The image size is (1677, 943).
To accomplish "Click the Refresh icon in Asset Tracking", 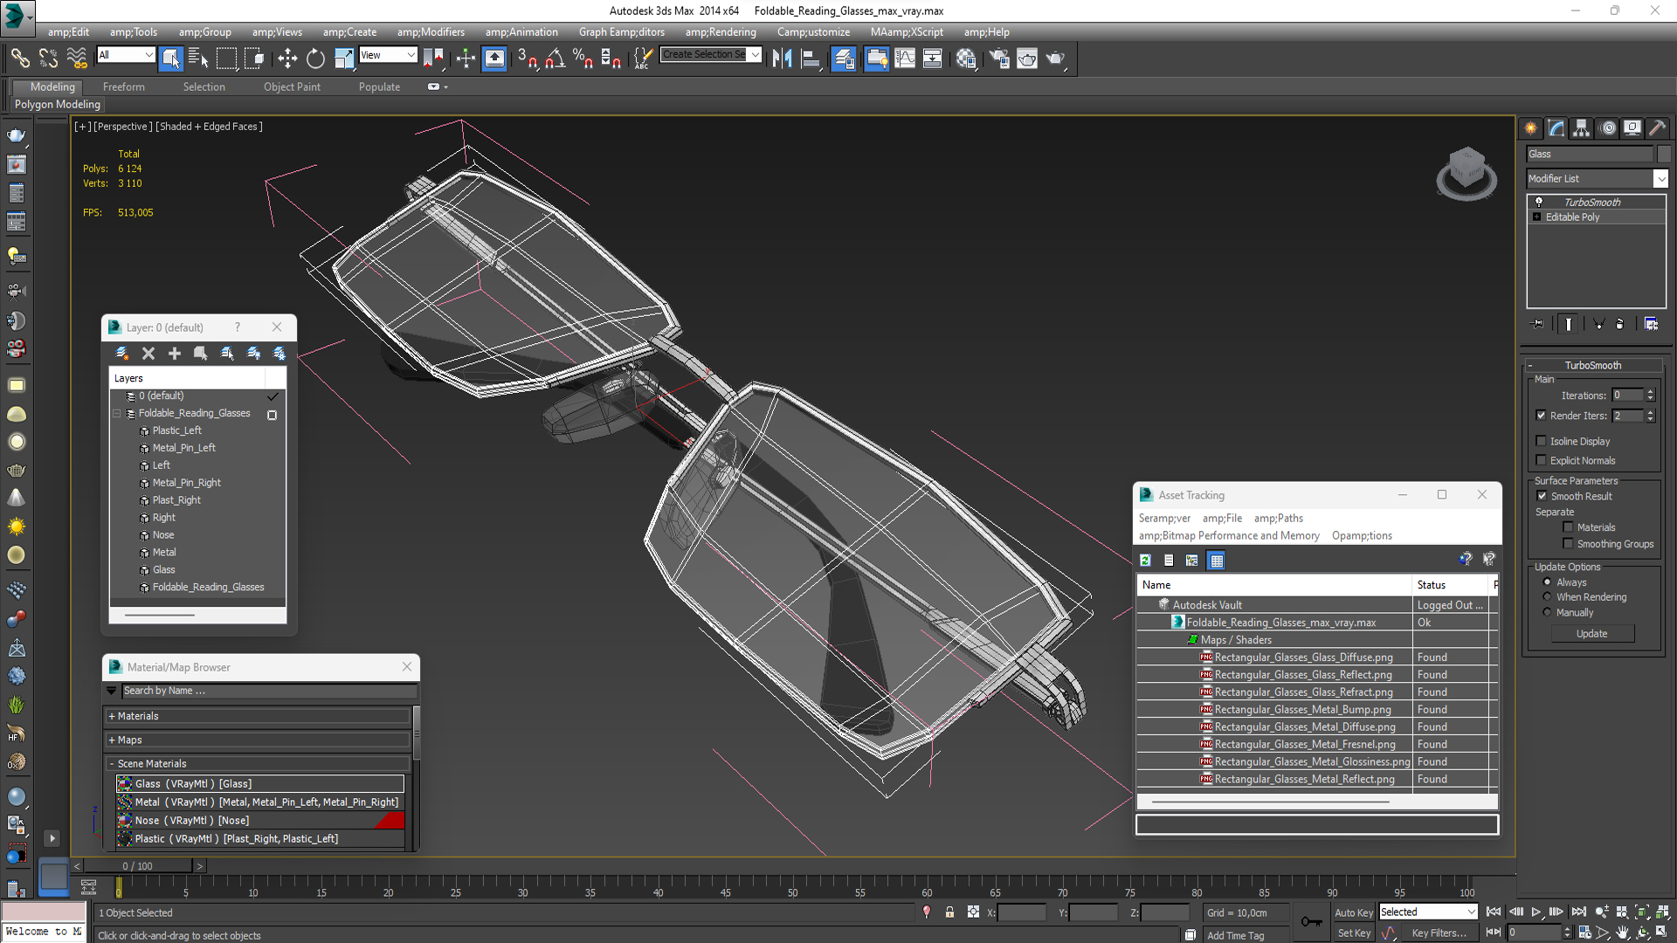I will [x=1145, y=560].
